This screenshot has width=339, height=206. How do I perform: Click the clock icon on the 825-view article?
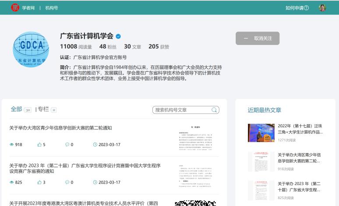coord(95,182)
